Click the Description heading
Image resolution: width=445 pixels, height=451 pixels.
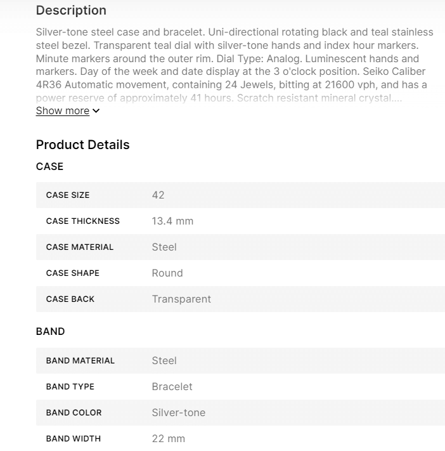(71, 11)
